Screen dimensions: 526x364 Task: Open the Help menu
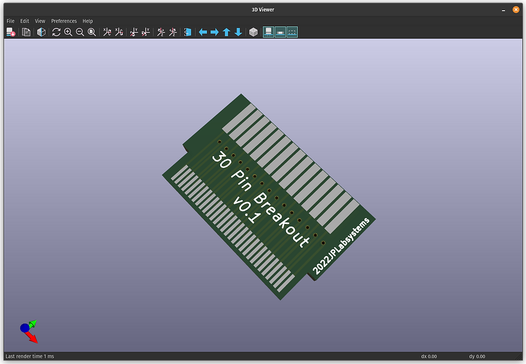[87, 21]
